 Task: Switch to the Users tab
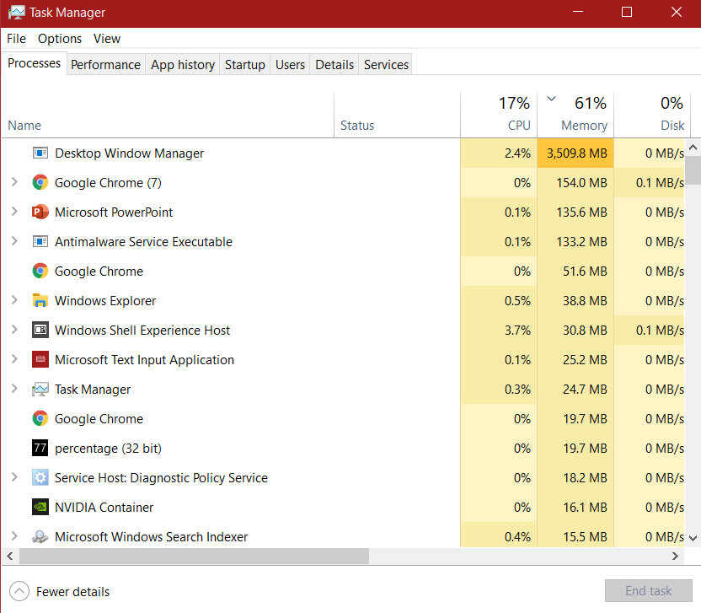coord(290,65)
